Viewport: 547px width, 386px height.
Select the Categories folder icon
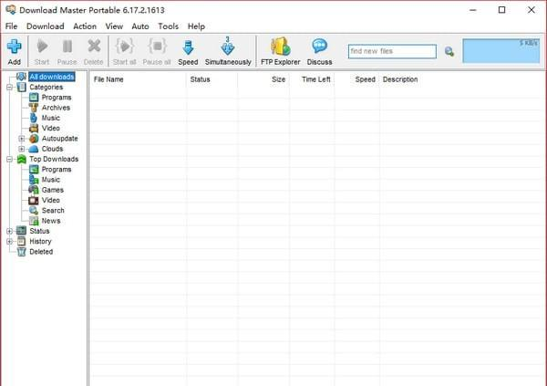22,87
